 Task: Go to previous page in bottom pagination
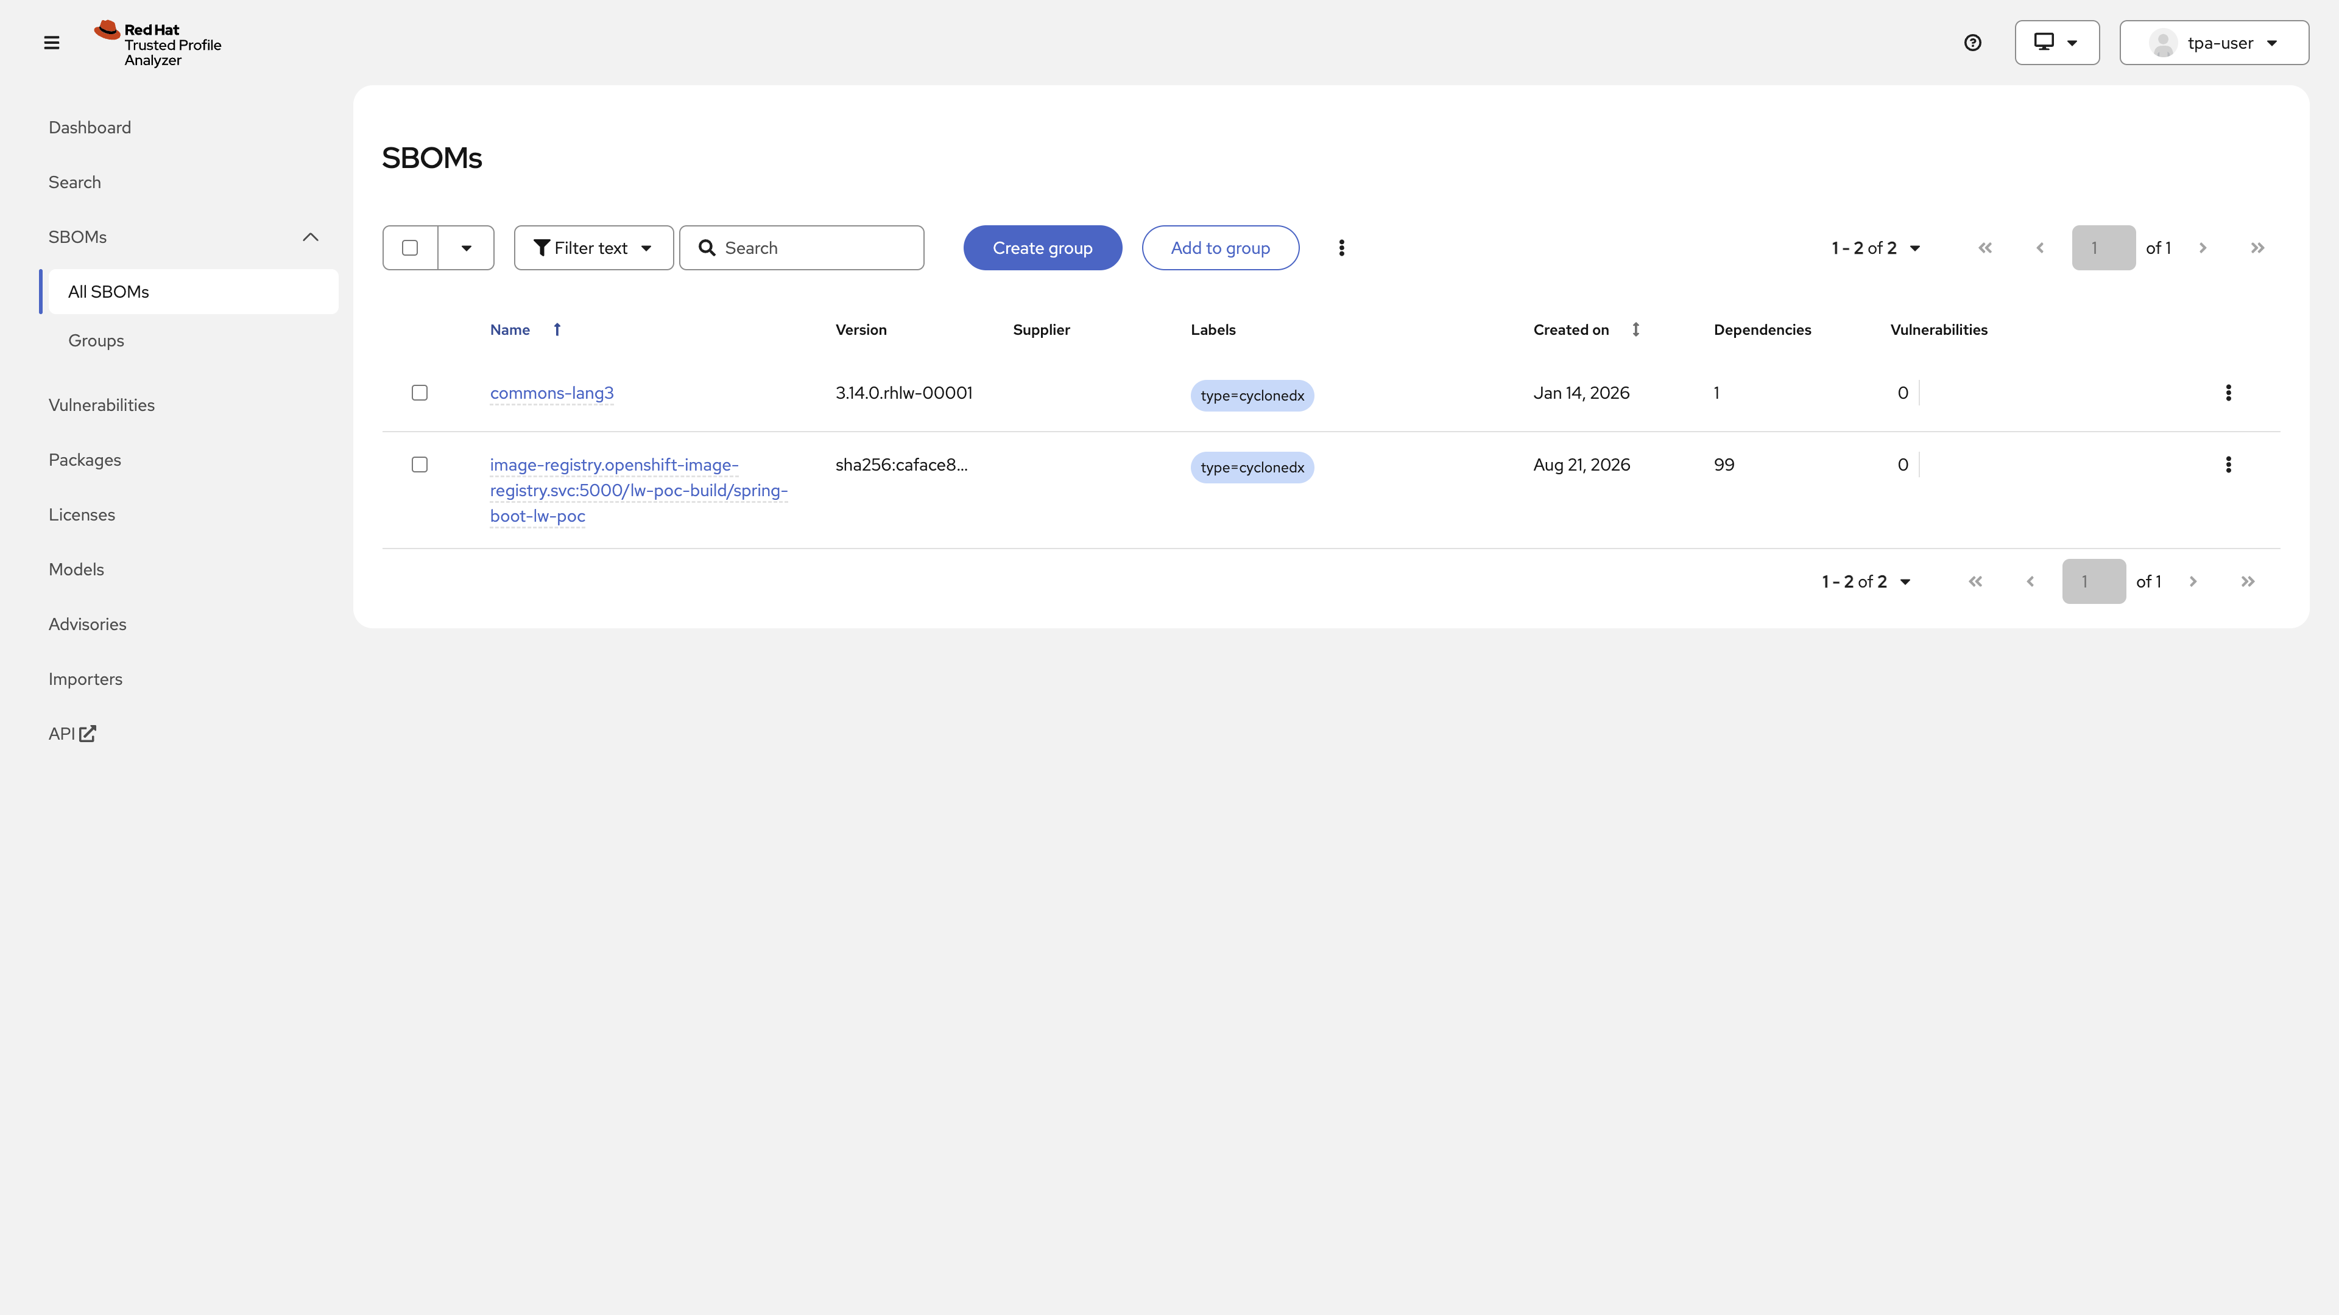[2030, 582]
